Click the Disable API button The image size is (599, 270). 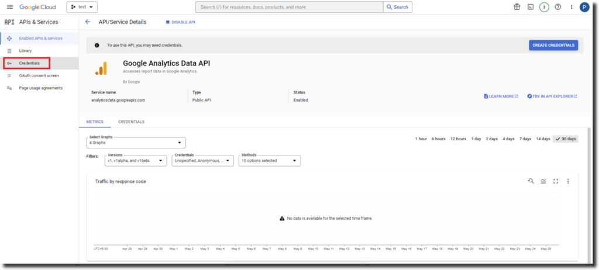click(181, 22)
